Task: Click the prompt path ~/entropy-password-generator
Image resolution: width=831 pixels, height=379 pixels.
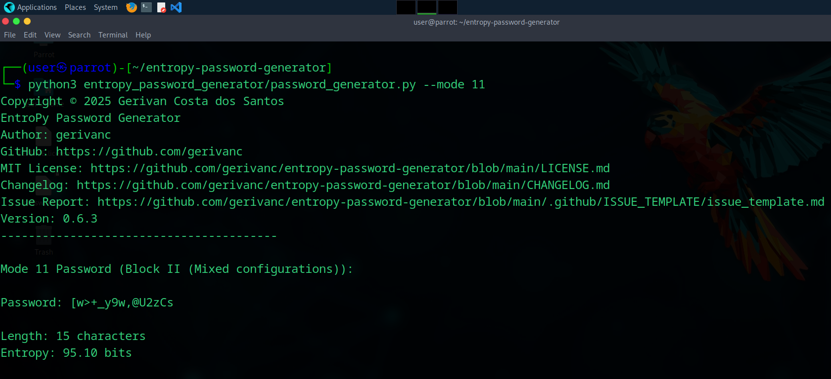Action: tap(230, 68)
